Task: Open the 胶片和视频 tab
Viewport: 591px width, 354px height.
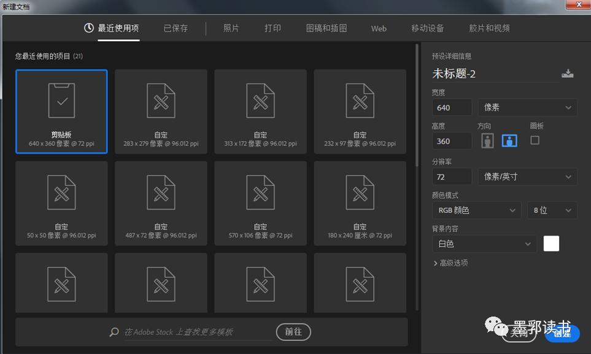Action: (489, 28)
